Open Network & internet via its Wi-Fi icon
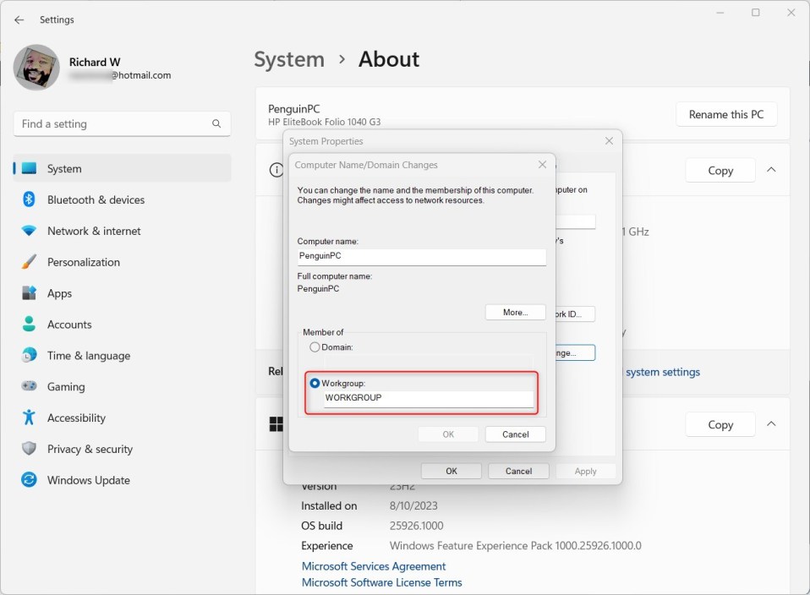810x595 pixels. pyautogui.click(x=29, y=231)
